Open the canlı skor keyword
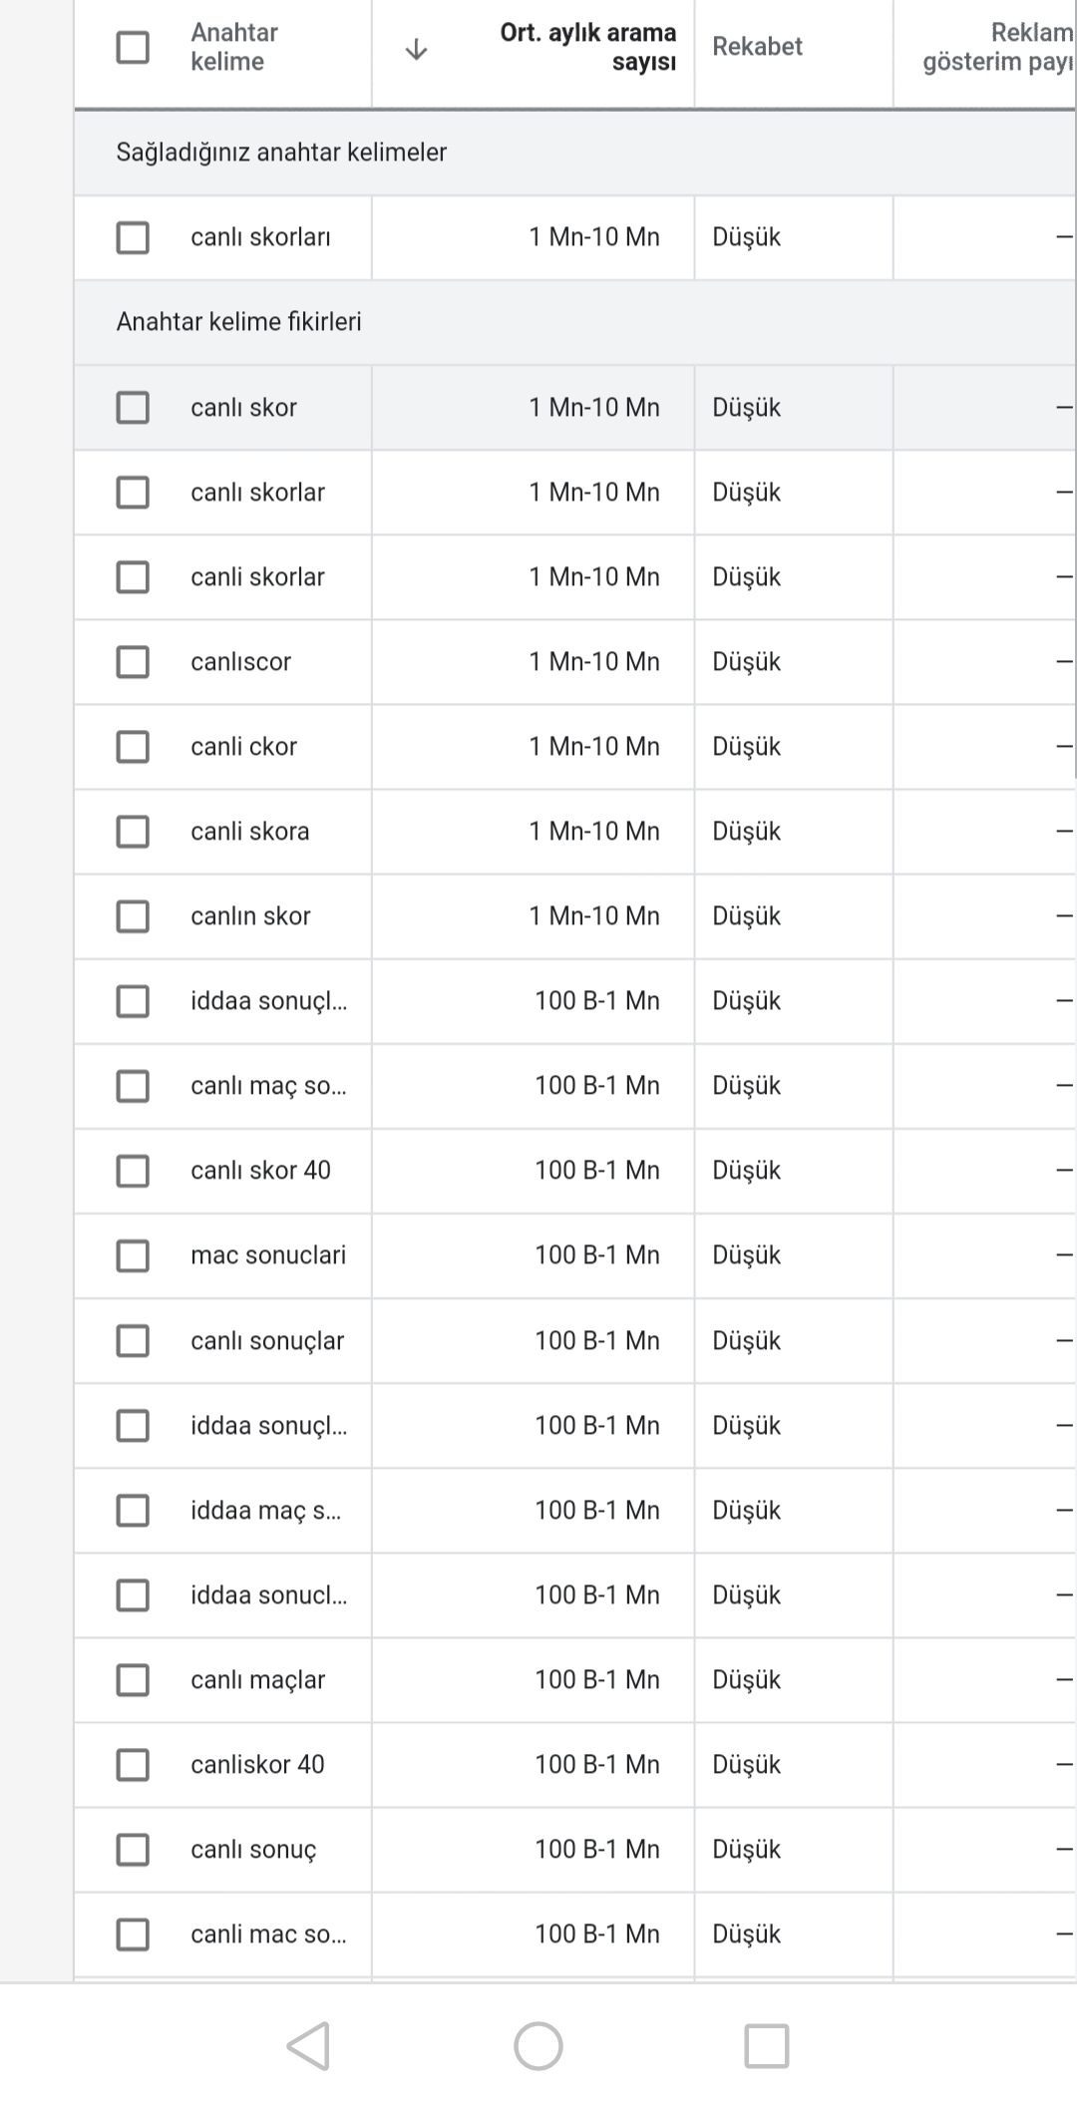The width and height of the screenshot is (1077, 2111). tap(243, 407)
